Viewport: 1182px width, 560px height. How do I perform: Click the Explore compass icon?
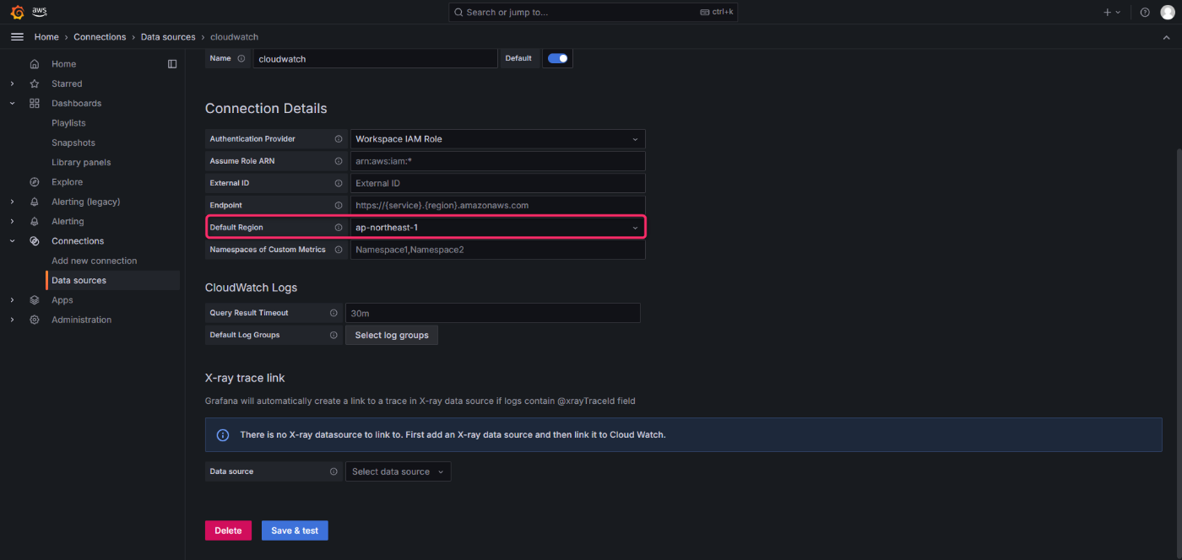[35, 182]
